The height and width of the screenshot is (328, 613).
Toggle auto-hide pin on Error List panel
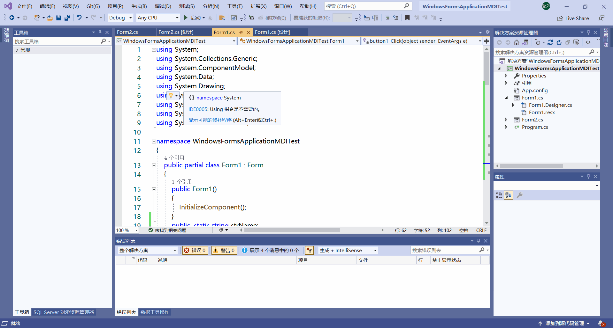pos(479,241)
